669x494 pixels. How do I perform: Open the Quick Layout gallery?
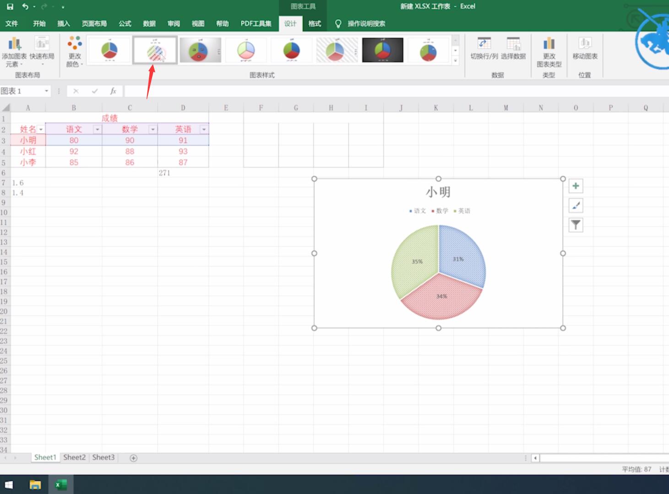42,51
